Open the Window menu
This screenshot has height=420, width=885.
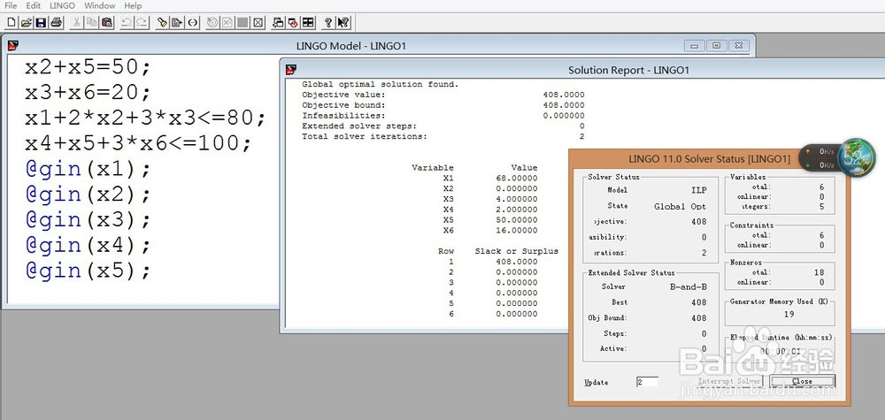click(x=99, y=5)
